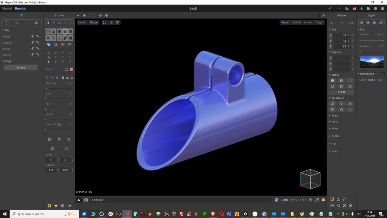Click the stroke color swatch
Screen dimensions: 387x218
(x=71, y=69)
